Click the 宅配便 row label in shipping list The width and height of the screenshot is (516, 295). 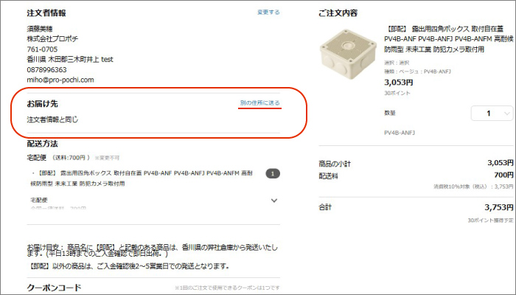tap(39, 200)
